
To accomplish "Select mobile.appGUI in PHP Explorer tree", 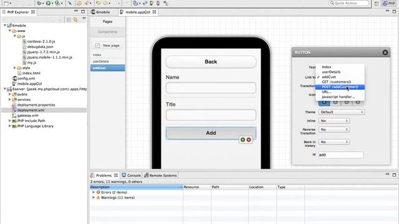I will coord(29,83).
